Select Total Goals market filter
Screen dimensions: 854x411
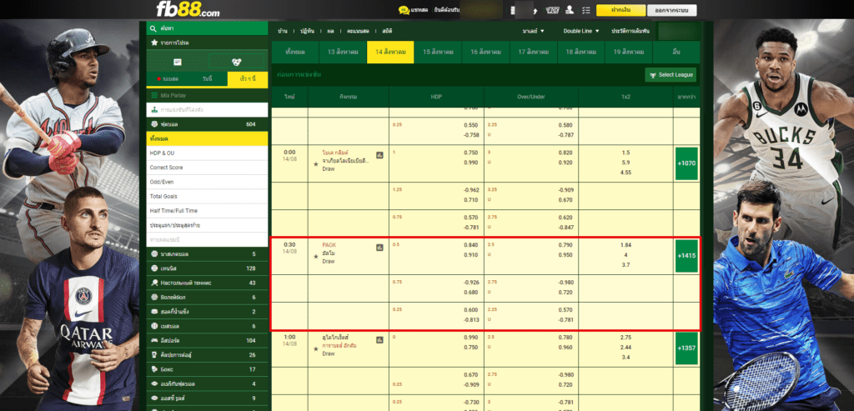(207, 196)
